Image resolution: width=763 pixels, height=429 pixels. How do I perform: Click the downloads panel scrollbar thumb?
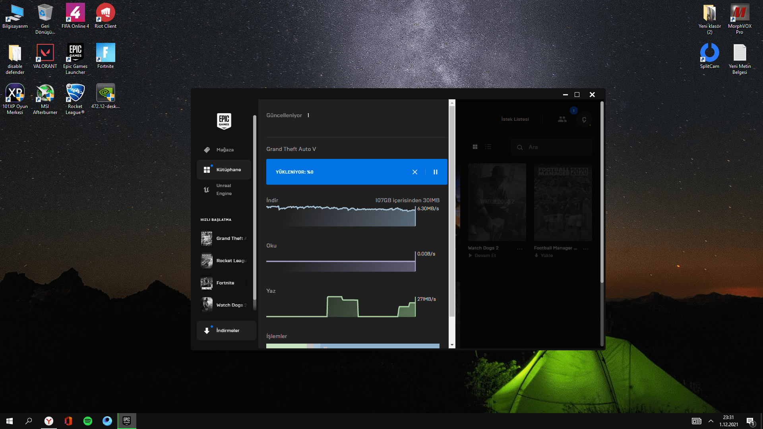coord(452,212)
